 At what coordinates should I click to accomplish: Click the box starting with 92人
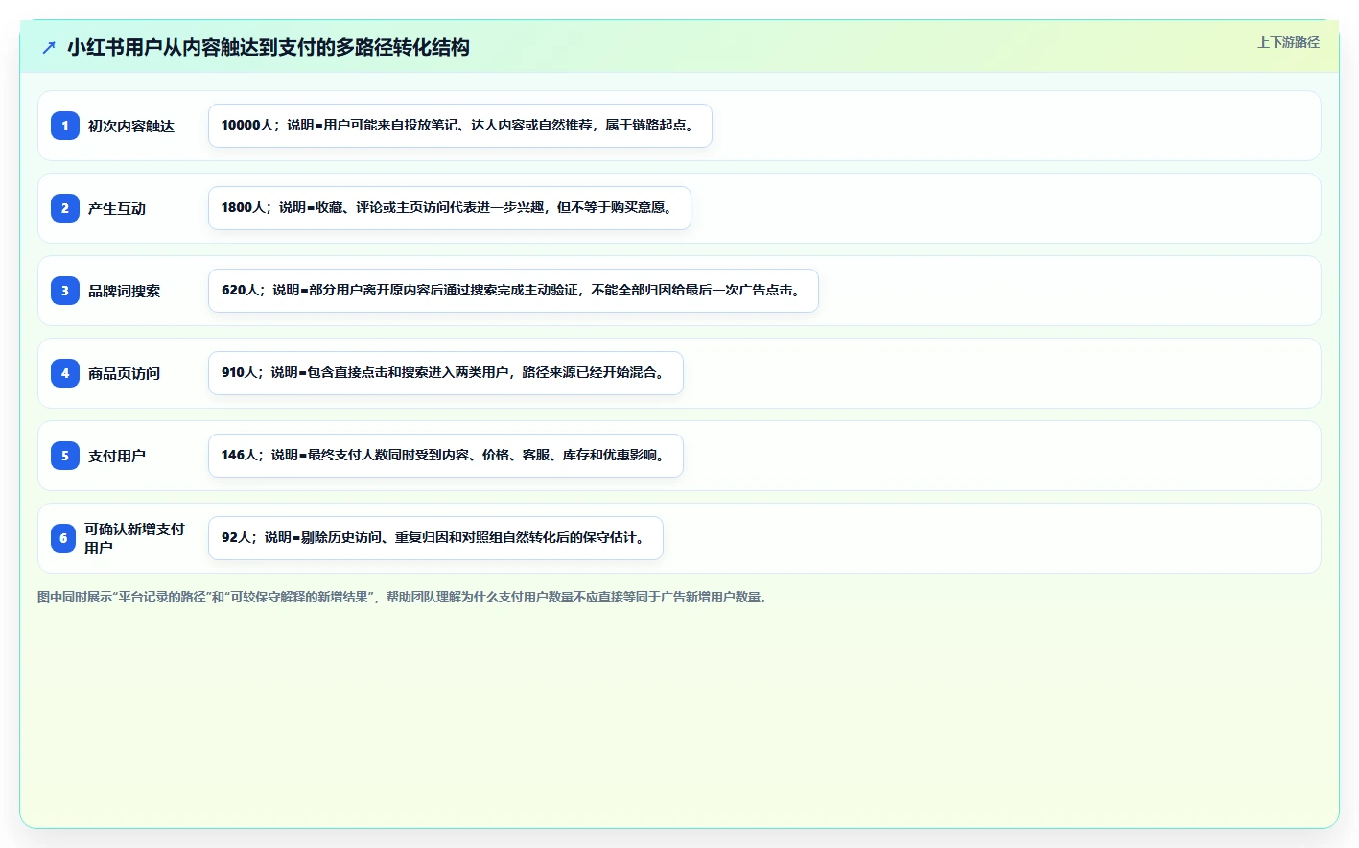(x=435, y=538)
